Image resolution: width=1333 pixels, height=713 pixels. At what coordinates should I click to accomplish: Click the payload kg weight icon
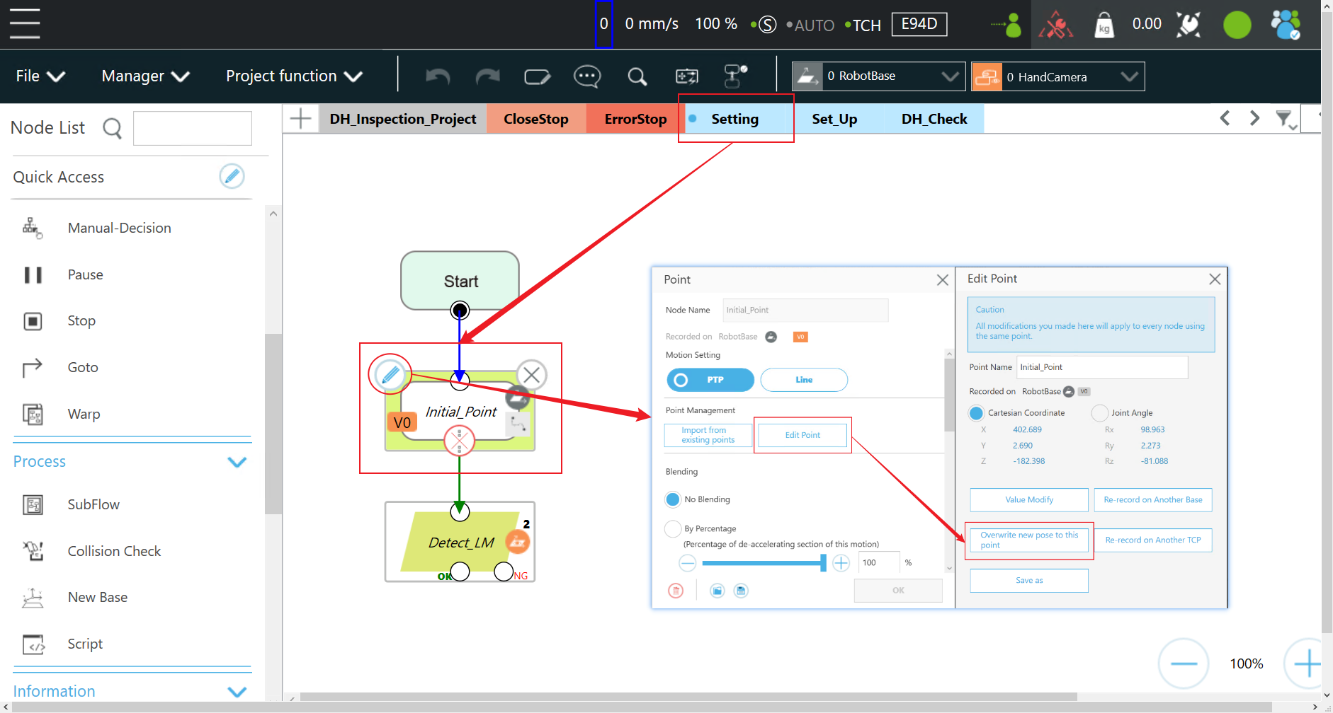(1104, 25)
